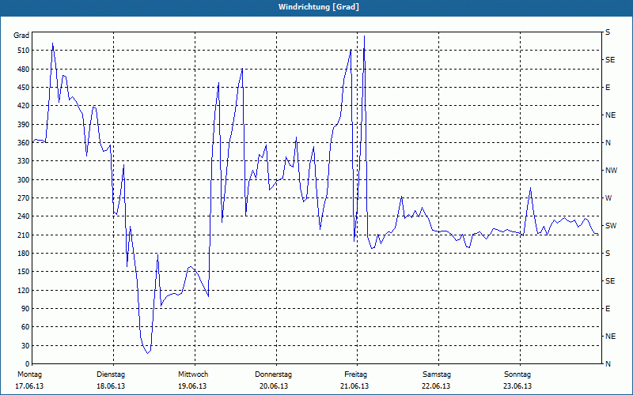Image resolution: width=633 pixels, height=395 pixels.
Task: Click the 180 value on left axis
Action: point(24,254)
